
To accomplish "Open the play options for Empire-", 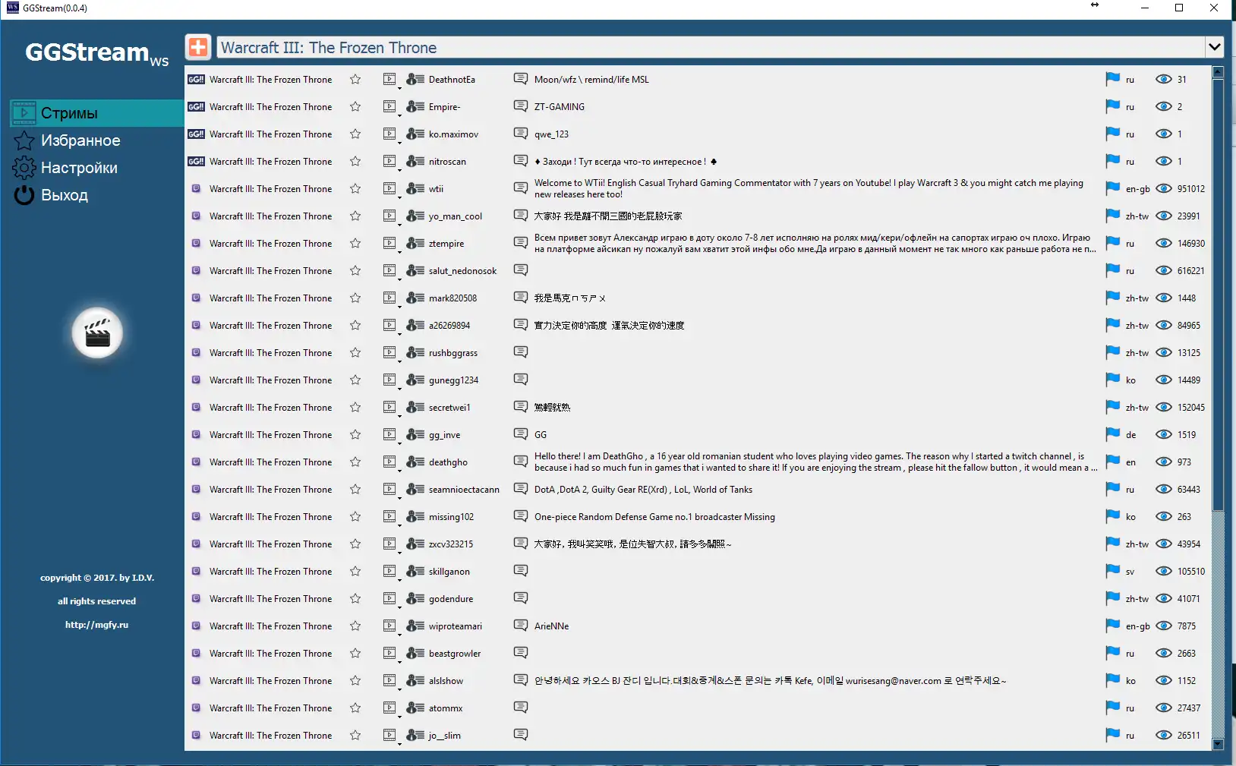I will pyautogui.click(x=391, y=107).
